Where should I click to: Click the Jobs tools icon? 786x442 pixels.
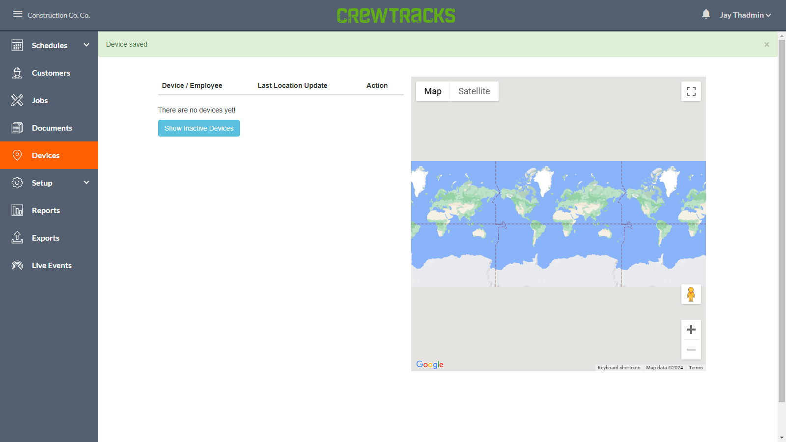tap(17, 100)
